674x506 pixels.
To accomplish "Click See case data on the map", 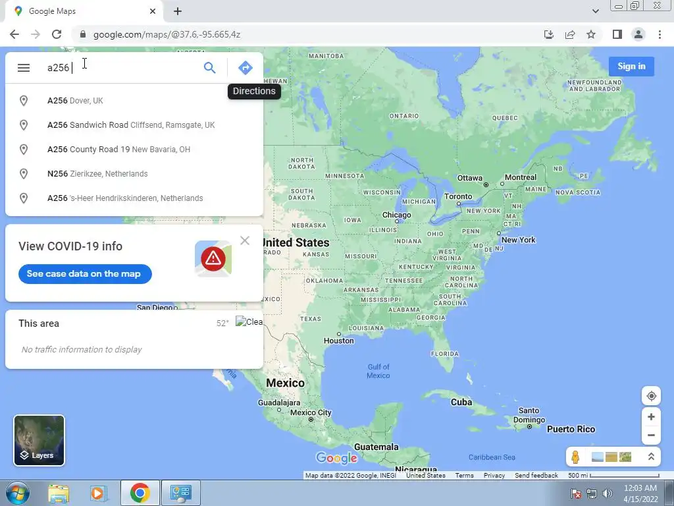I will pyautogui.click(x=85, y=274).
